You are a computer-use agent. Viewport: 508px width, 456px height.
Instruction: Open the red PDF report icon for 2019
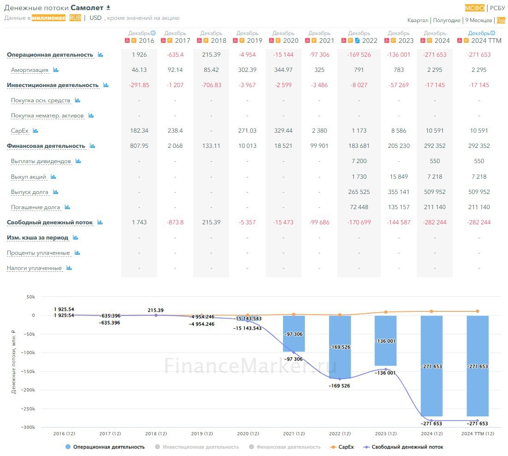[235, 41]
